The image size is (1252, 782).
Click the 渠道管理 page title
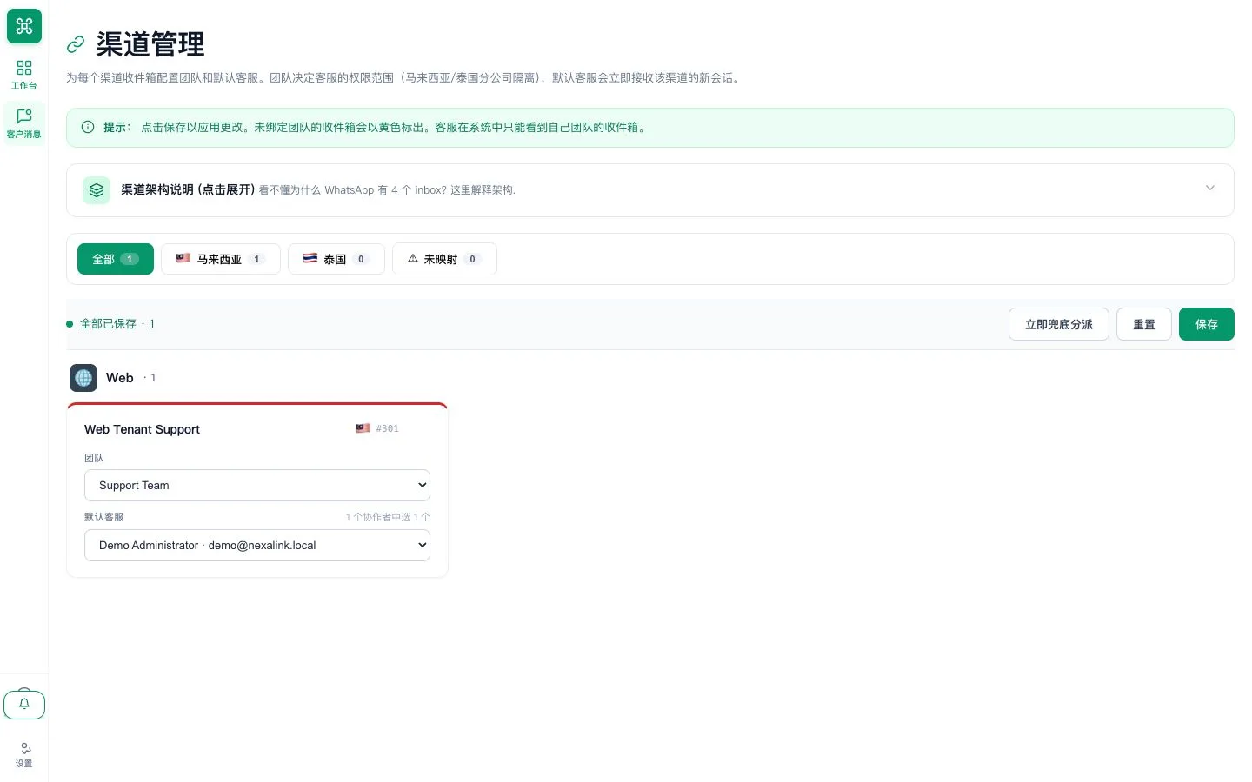(x=150, y=44)
